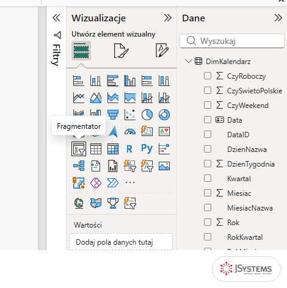Select the KPI visual

[164, 132]
